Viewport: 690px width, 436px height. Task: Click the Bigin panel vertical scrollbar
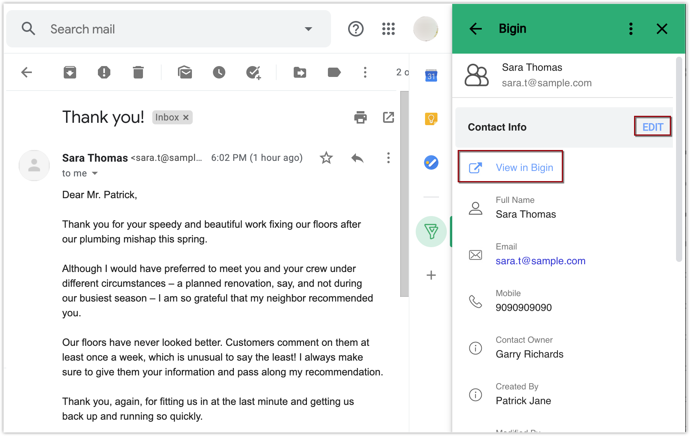point(679,159)
